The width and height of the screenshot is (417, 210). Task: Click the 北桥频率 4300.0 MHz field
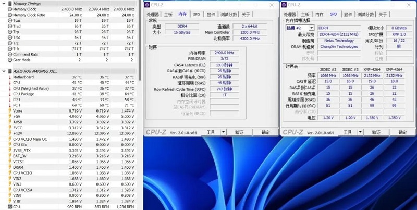[x=250, y=38]
